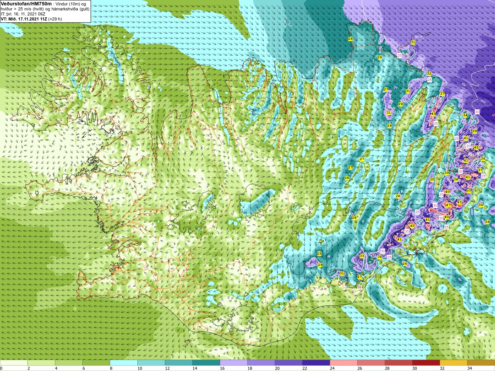Click the '22' tick label on the color scale
Viewport: 495px width, 371px height.
pyautogui.click(x=304, y=368)
